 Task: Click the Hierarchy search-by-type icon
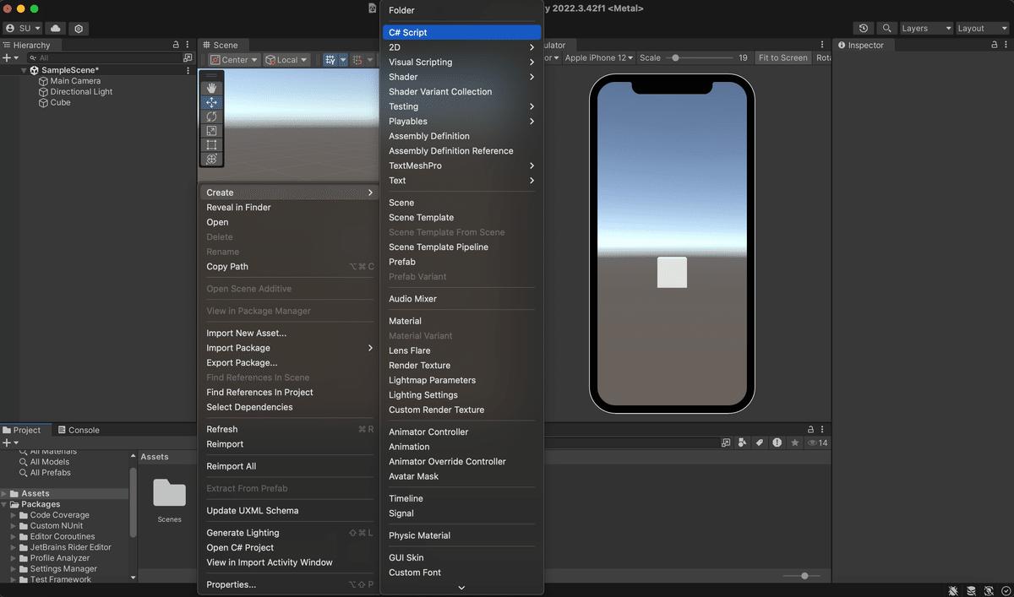[188, 58]
